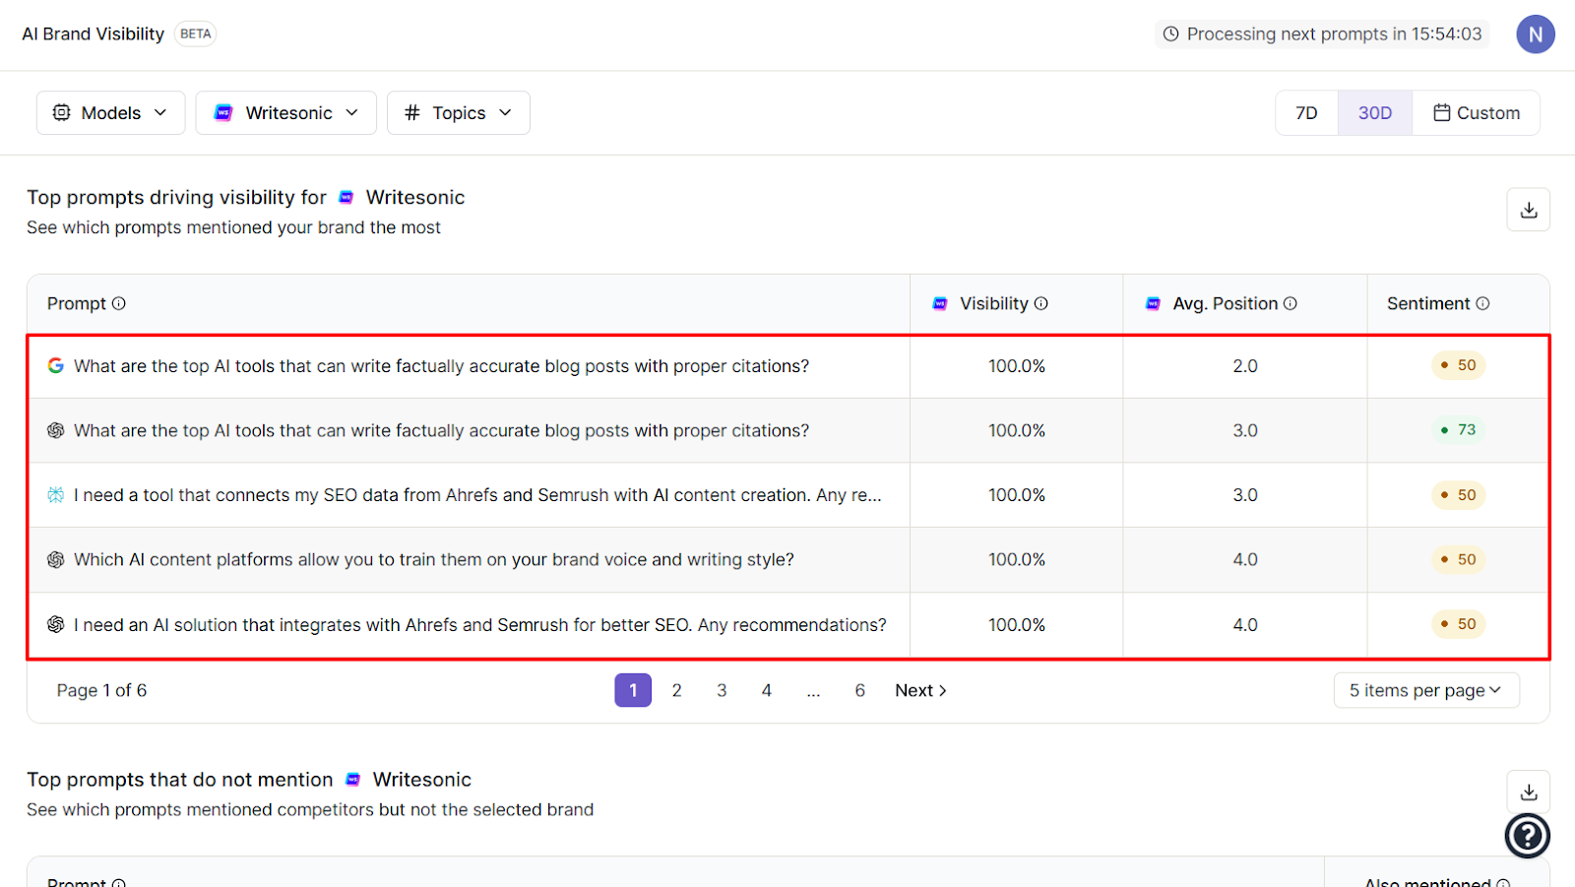This screenshot has height=887, width=1575.
Task: Open the Models dropdown
Action: tap(110, 113)
